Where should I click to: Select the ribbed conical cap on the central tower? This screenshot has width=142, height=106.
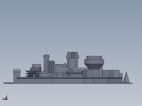pyautogui.click(x=73, y=55)
